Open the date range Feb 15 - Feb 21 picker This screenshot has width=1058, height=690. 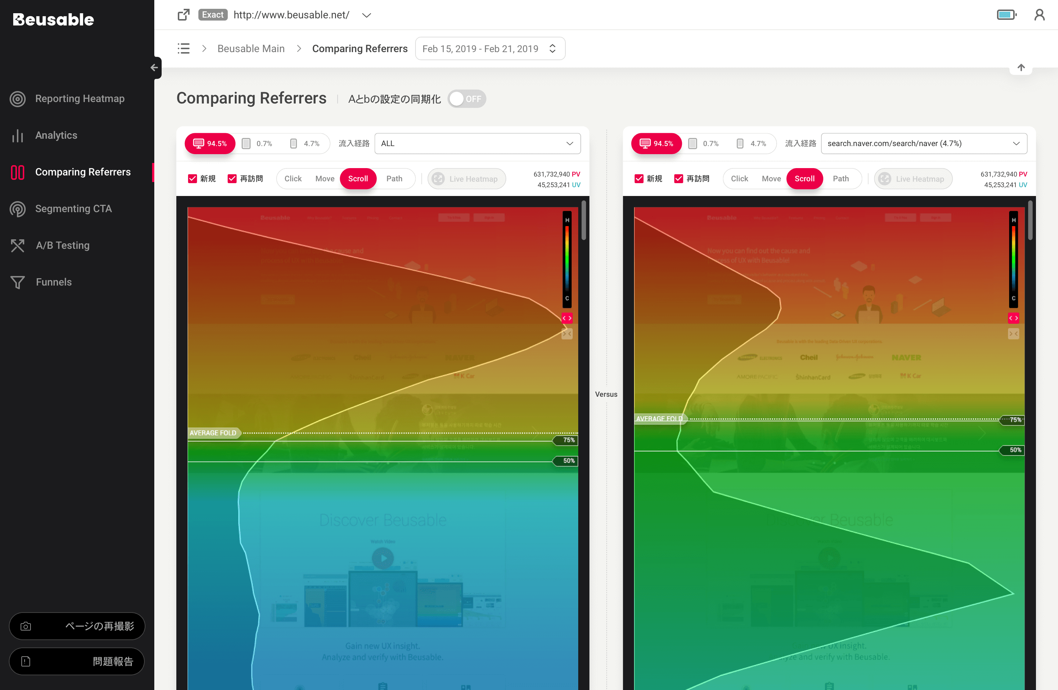click(x=490, y=48)
